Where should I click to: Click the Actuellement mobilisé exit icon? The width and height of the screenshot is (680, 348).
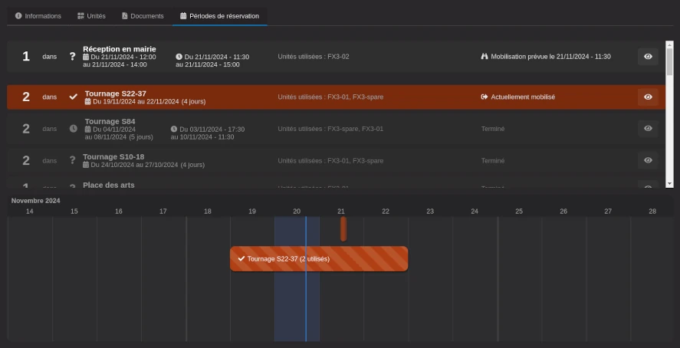(485, 97)
